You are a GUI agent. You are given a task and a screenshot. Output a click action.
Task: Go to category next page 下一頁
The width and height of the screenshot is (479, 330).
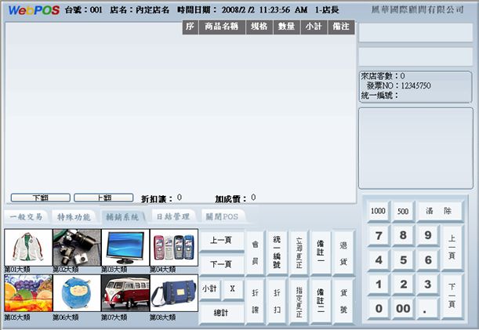tap(222, 263)
